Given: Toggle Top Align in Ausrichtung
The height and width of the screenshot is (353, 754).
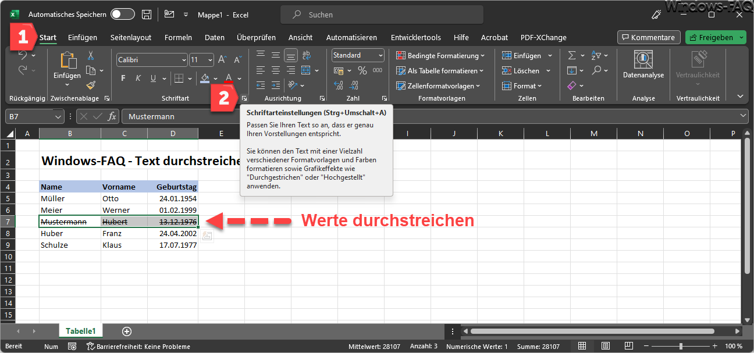Looking at the screenshot, I should tap(261, 55).
